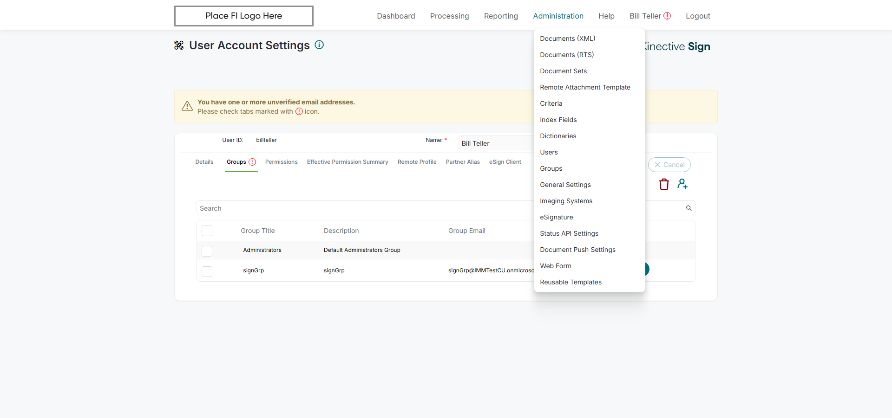Toggle the select-all groups checkbox

[x=207, y=231]
